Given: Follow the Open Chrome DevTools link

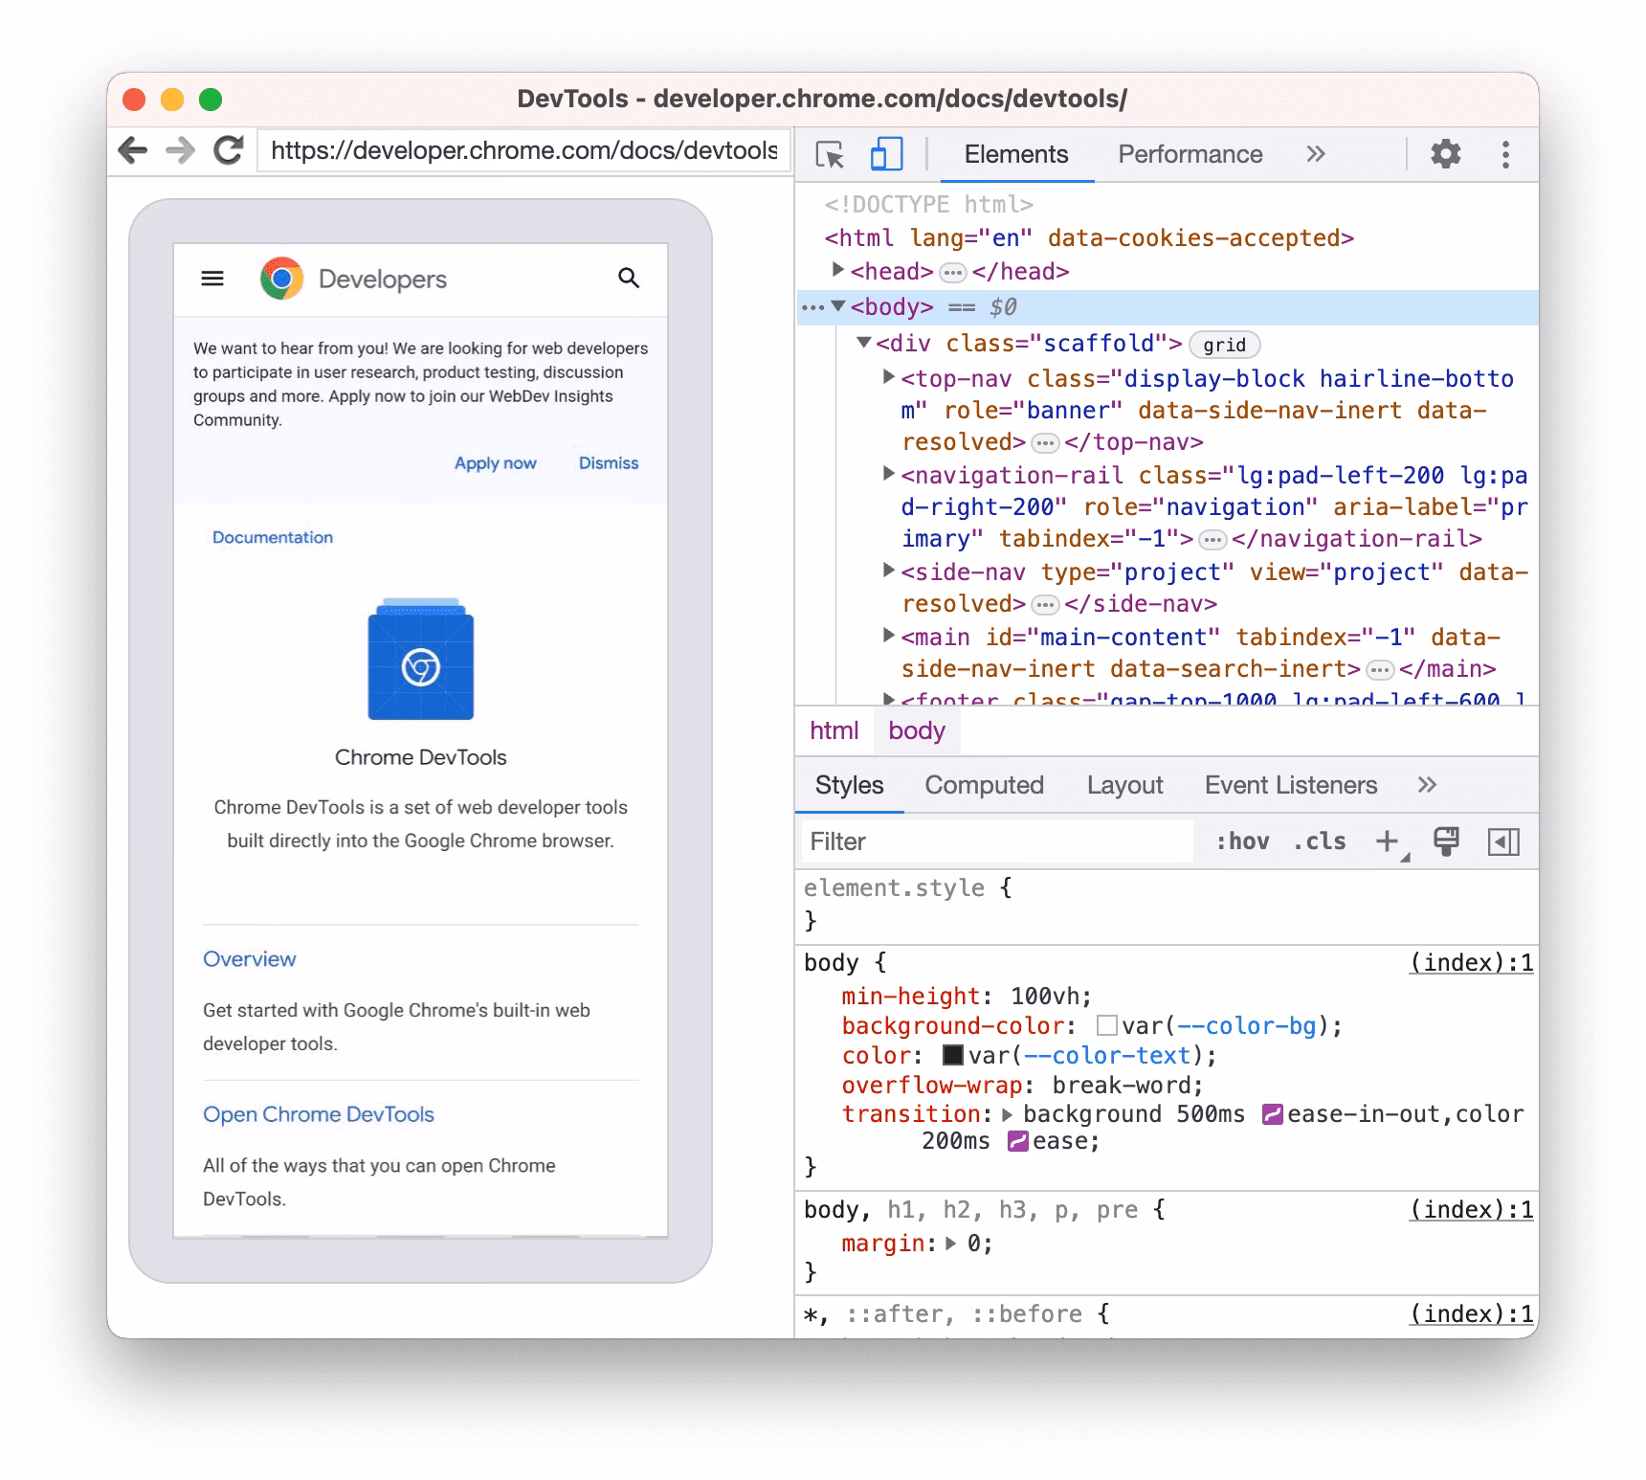Looking at the screenshot, I should (x=319, y=1113).
